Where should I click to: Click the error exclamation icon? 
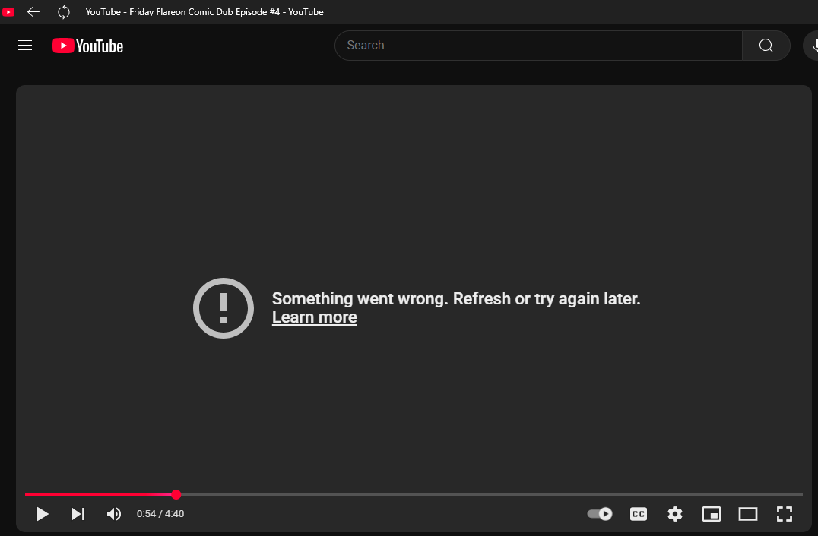pos(223,308)
